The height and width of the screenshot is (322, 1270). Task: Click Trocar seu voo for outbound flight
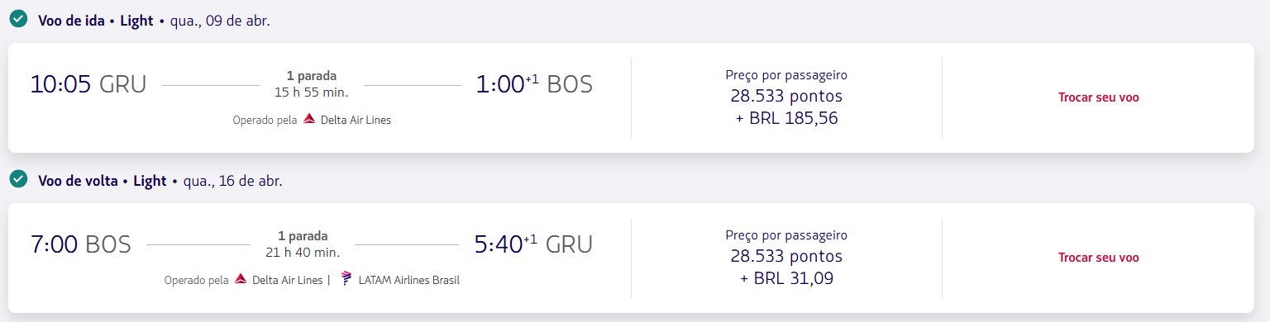pos(1098,97)
